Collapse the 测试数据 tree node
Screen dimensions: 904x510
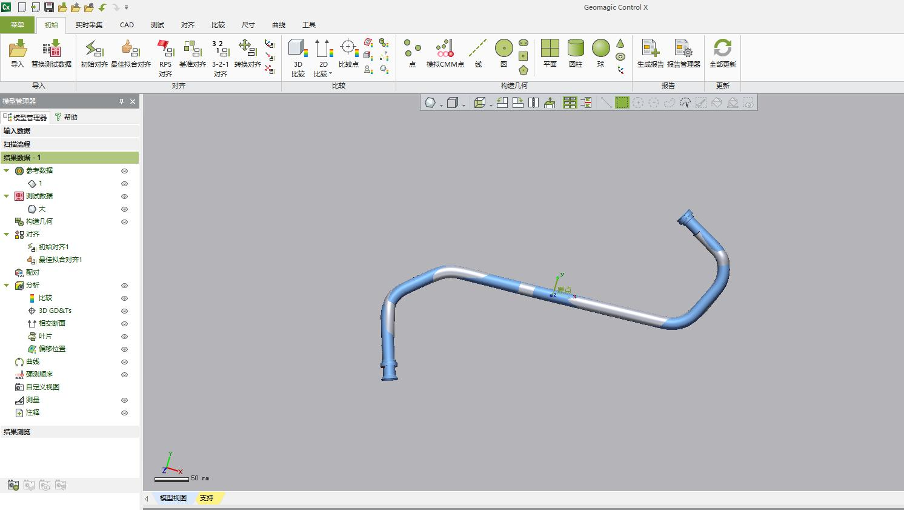pos(7,196)
